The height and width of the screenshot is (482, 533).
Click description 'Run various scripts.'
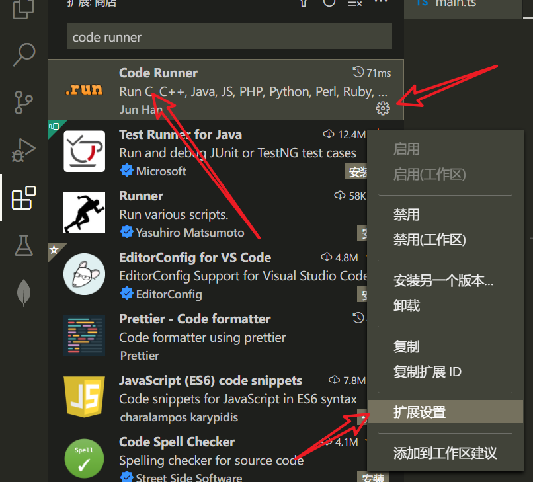[174, 214]
